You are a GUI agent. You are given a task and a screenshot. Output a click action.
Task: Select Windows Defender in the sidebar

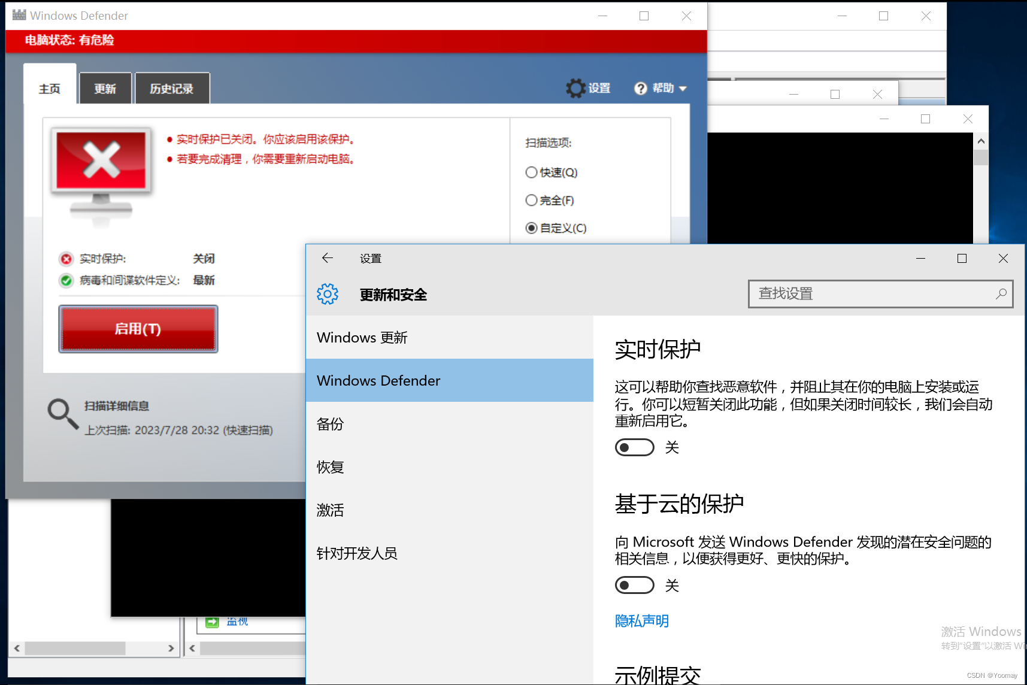(x=450, y=380)
